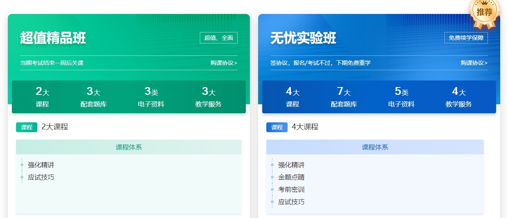Click 4大 教学服务 stat in blue card
508x218 pixels.
[x=459, y=97]
